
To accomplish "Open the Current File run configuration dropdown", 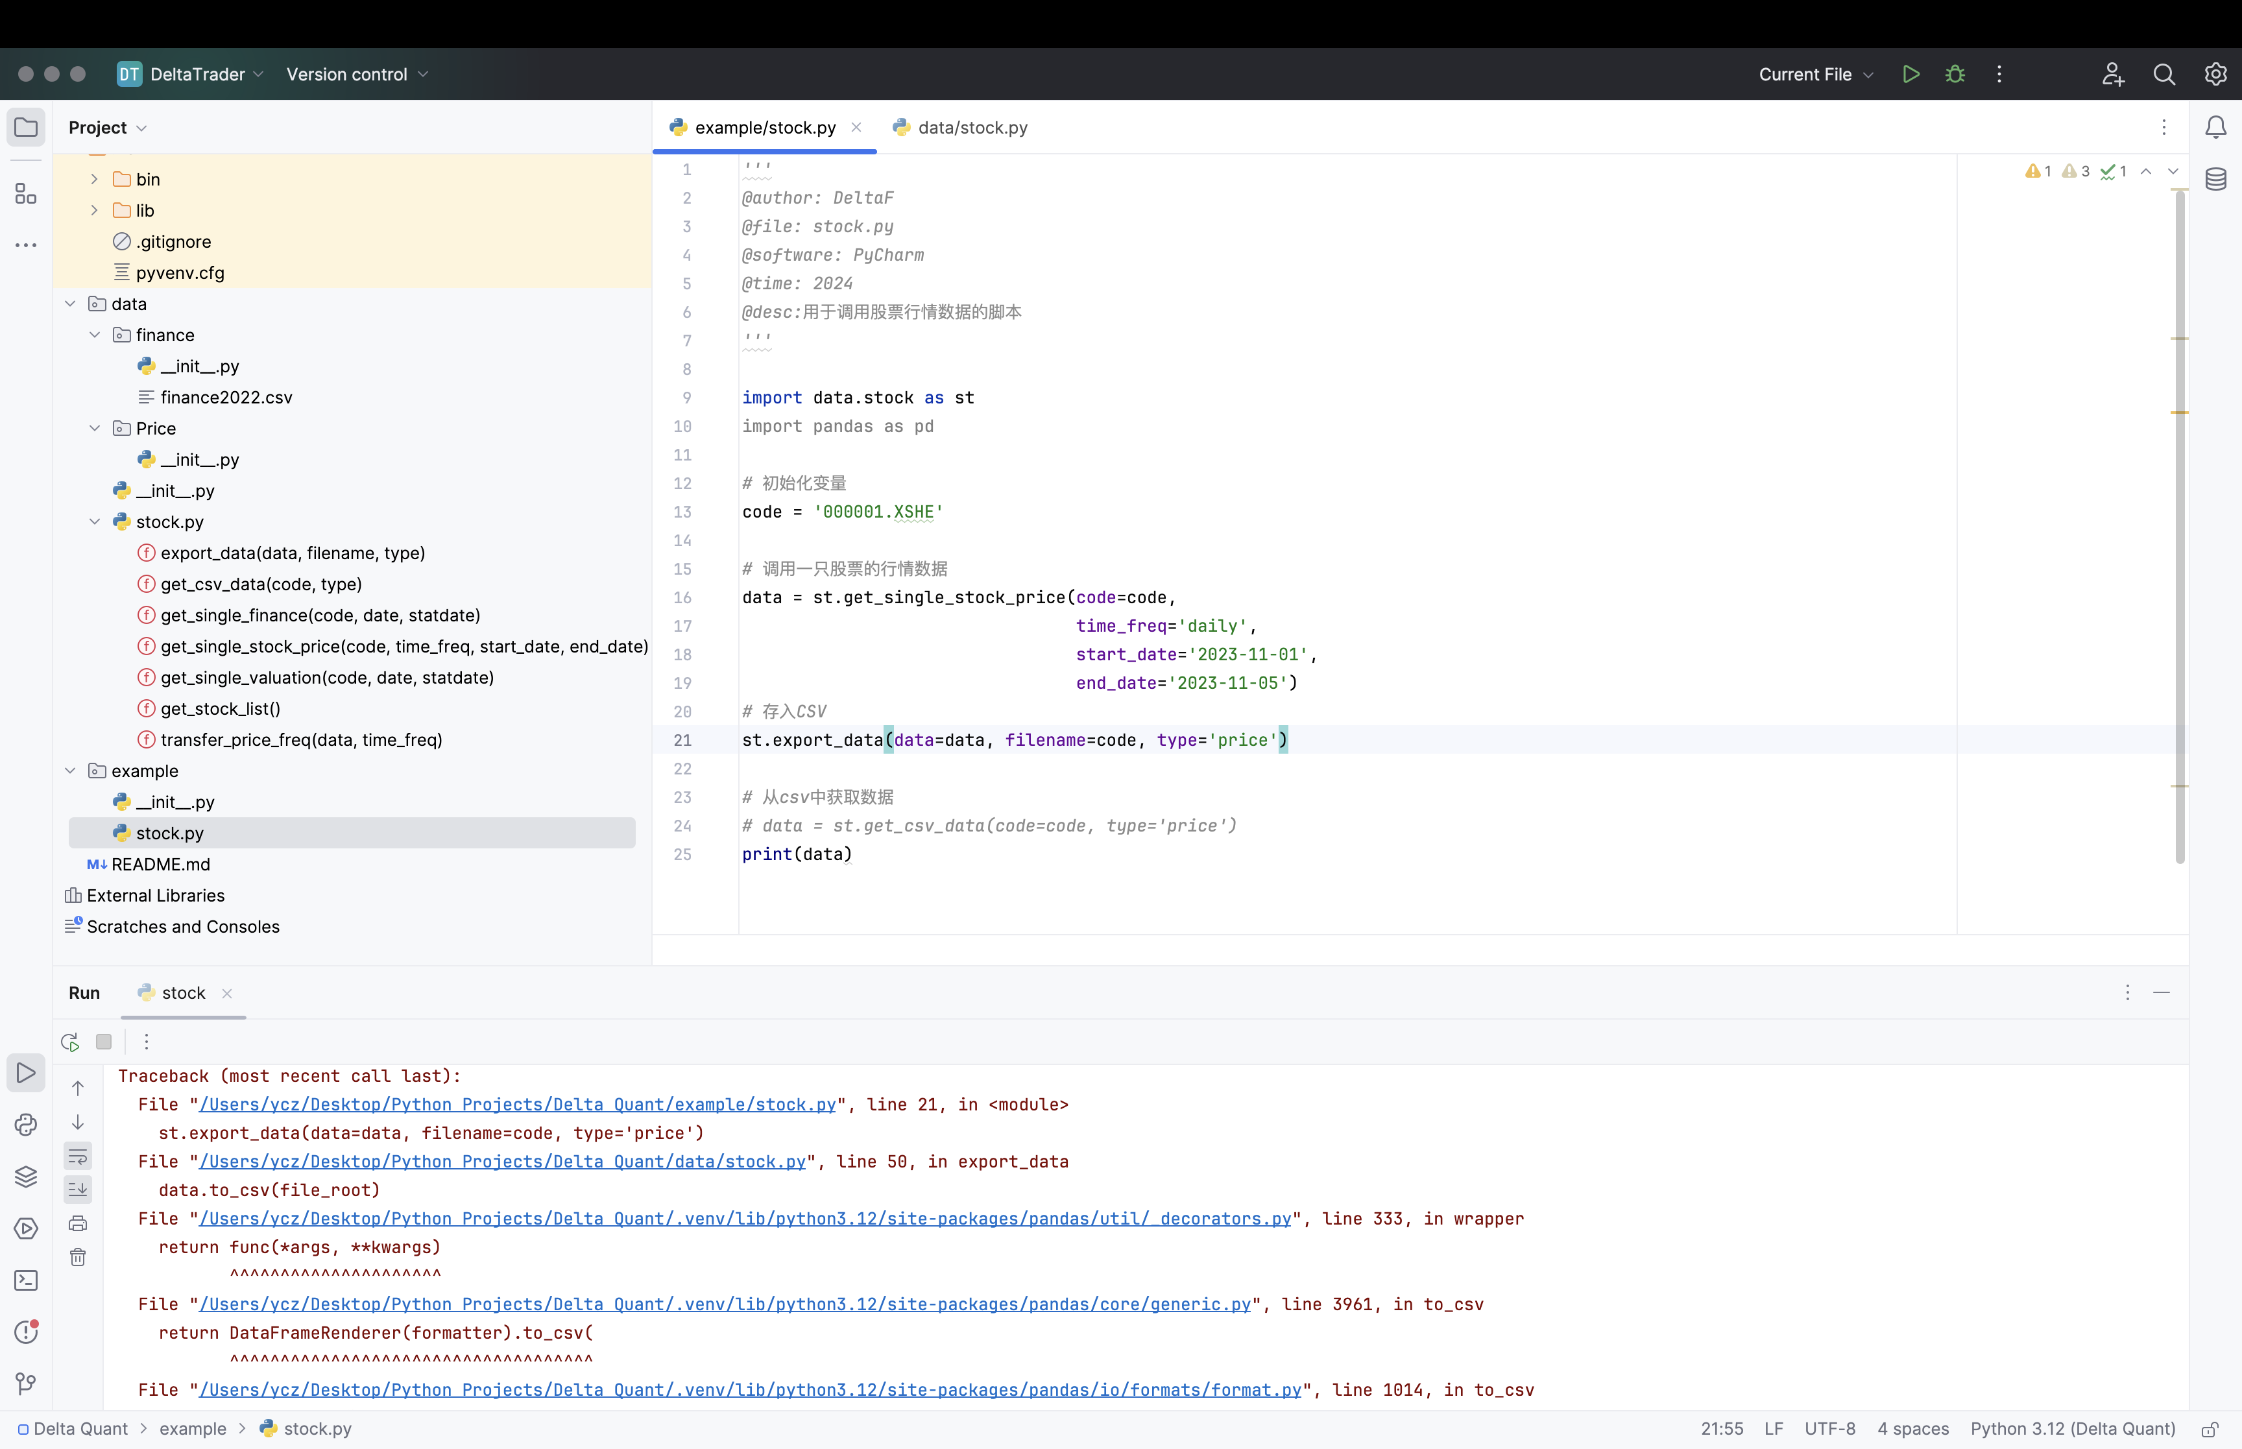I will (1816, 75).
